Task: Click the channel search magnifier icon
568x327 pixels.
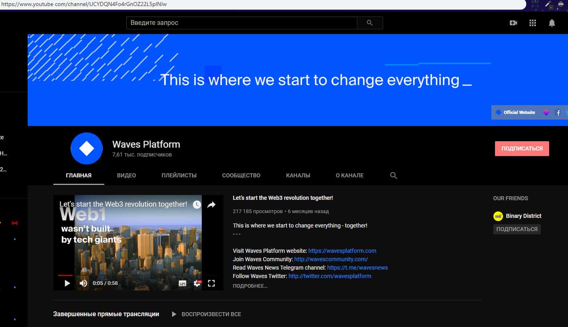Action: click(394, 175)
